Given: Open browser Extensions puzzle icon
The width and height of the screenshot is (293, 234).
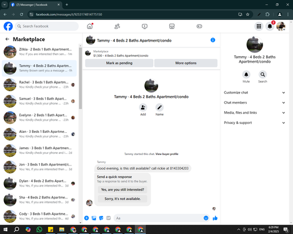Looking at the screenshot, I should point(267,15).
